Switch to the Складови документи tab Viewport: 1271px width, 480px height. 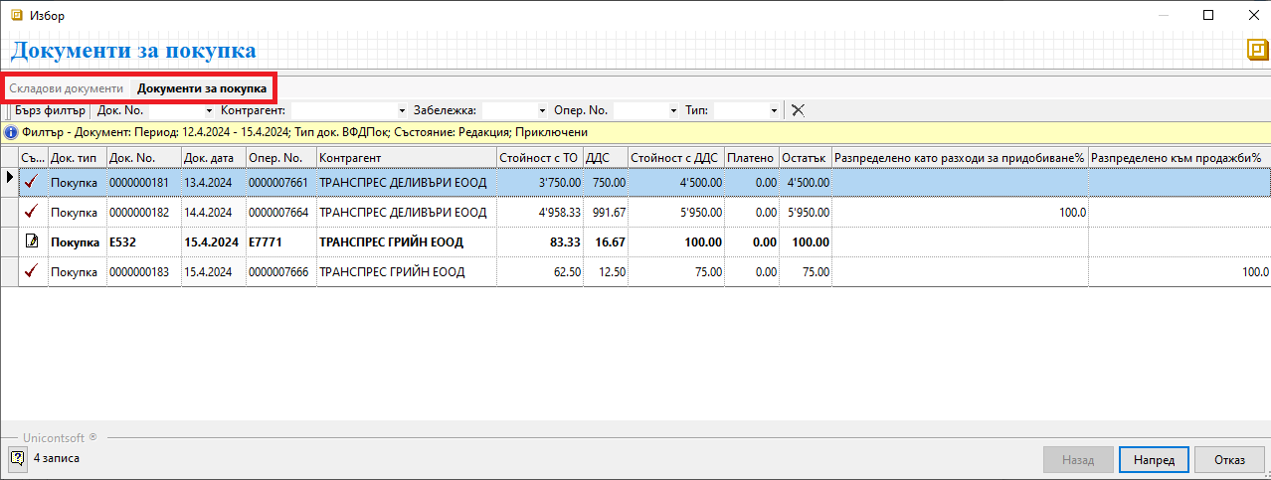(67, 88)
